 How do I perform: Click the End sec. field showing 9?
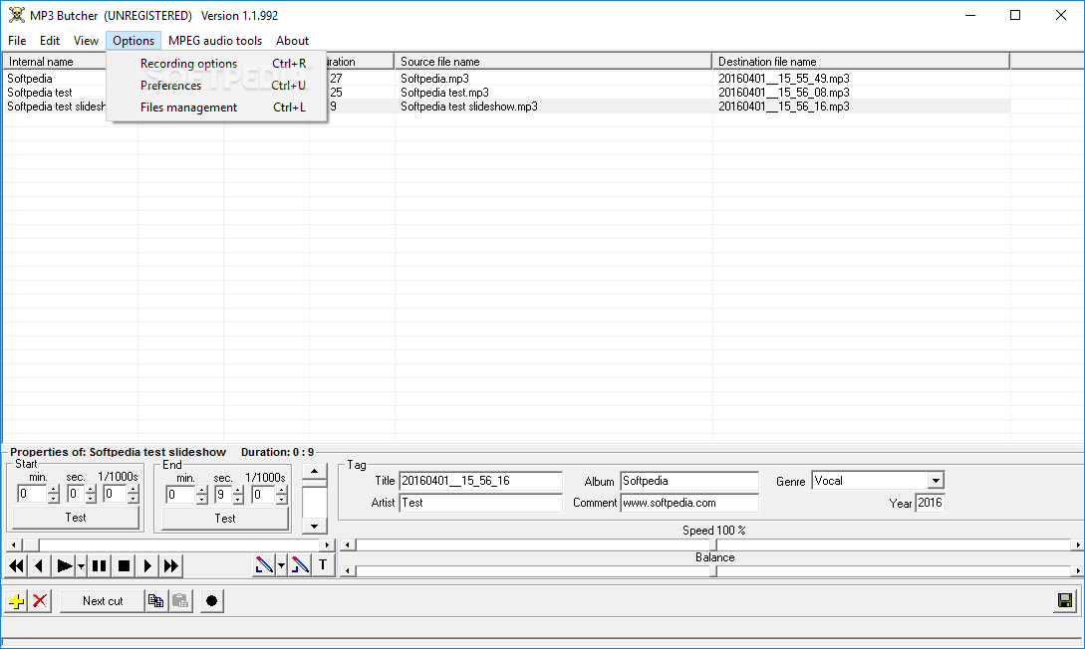(223, 494)
